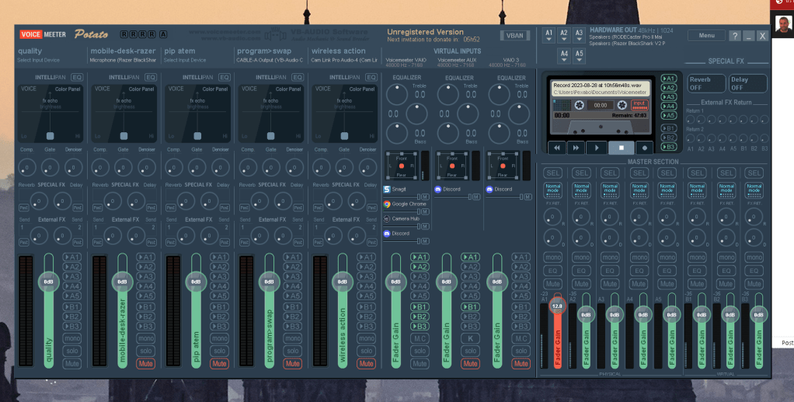Mute Camera Hub with its M button
The width and height of the screenshot is (794, 402).
426,226
